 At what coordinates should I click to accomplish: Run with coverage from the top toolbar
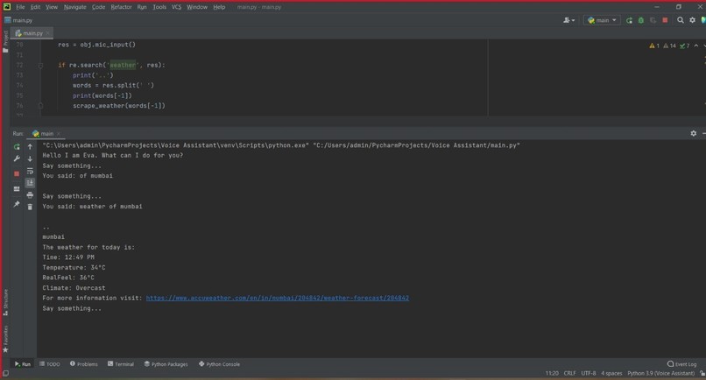point(653,20)
